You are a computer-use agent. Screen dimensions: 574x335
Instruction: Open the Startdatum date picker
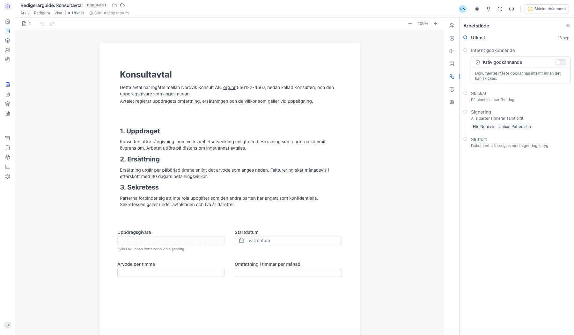tap(288, 241)
